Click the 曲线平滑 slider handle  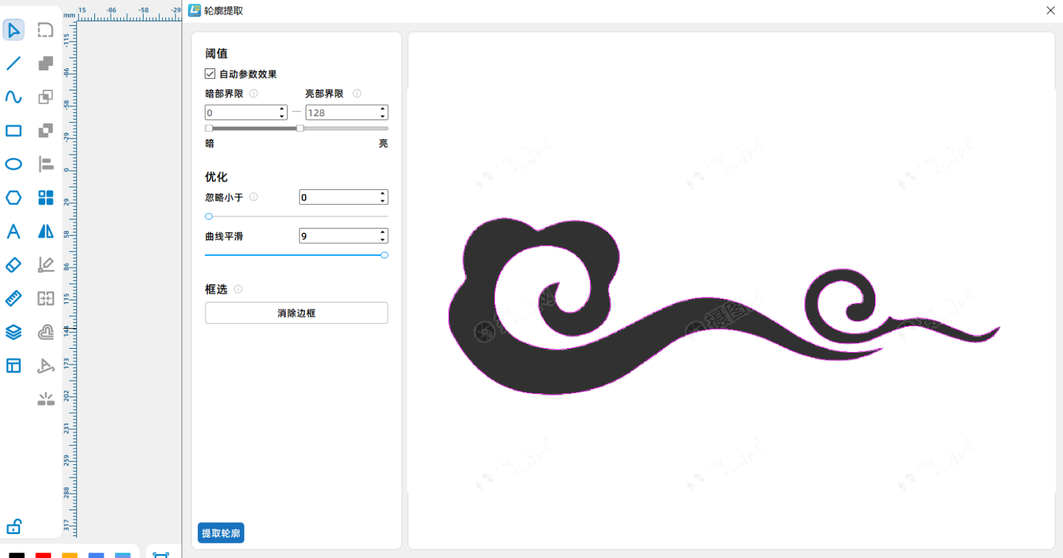coord(384,255)
